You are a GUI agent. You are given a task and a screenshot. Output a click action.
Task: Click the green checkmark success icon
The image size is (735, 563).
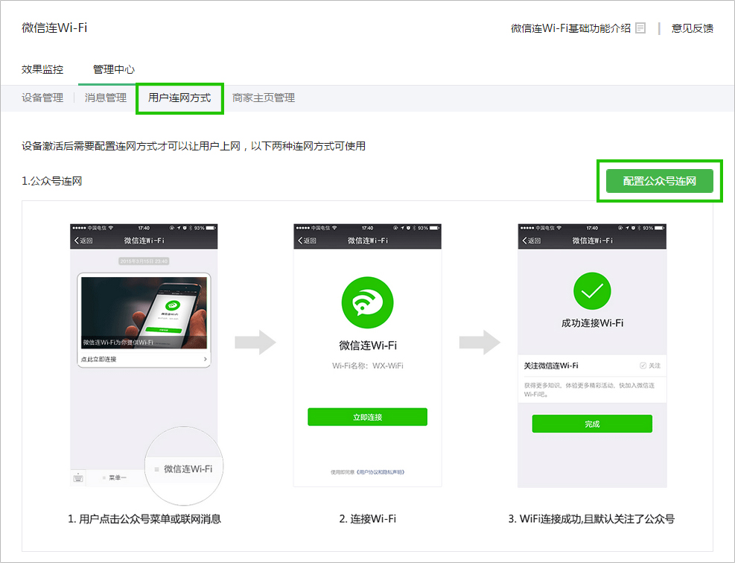click(592, 291)
